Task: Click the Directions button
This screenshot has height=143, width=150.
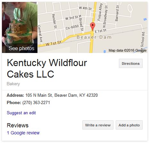Action: (131, 64)
